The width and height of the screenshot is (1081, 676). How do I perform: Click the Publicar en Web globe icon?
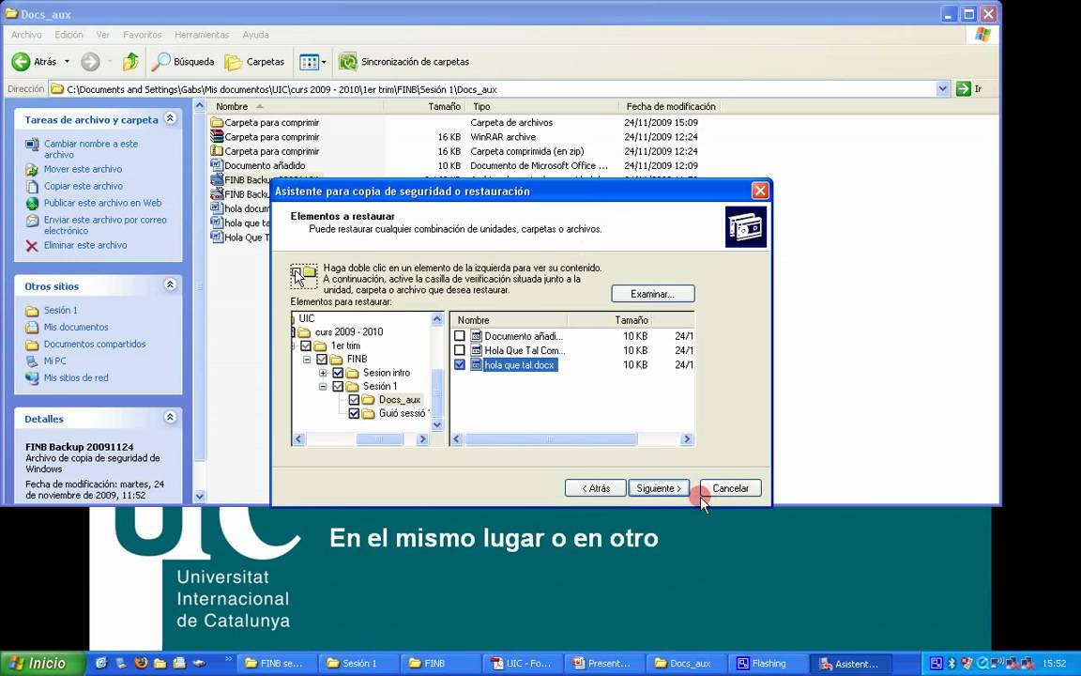click(x=32, y=204)
